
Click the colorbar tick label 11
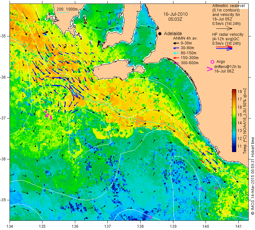pyautogui.click(x=240, y=146)
